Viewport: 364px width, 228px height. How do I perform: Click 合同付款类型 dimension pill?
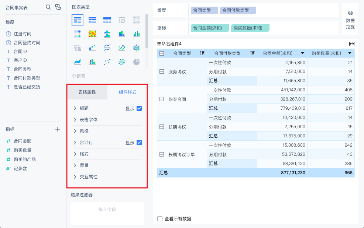238,10
